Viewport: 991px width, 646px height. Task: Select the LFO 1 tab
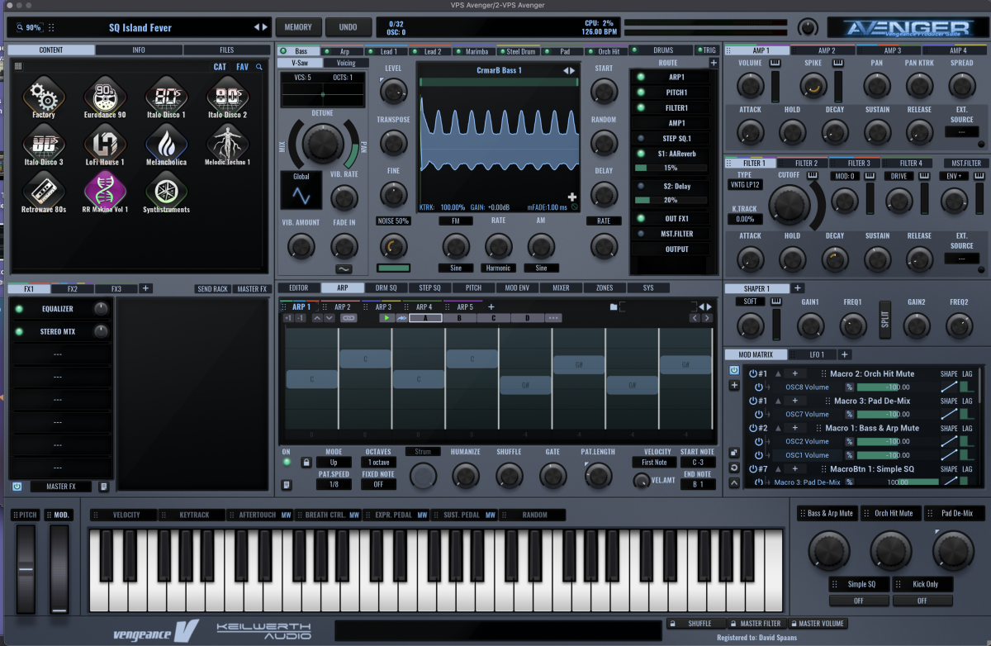(x=813, y=354)
